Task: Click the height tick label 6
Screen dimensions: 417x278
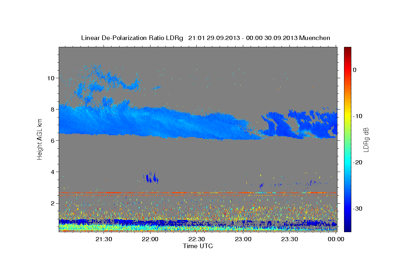Action: pos(52,141)
